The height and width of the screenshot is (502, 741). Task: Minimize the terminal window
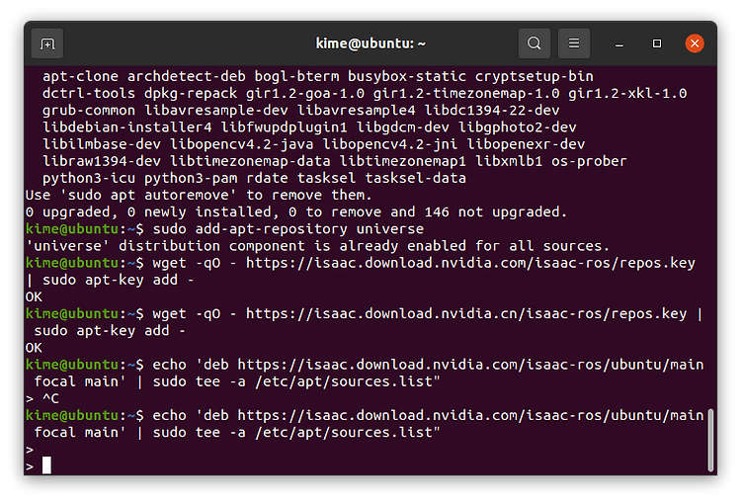coord(619,43)
